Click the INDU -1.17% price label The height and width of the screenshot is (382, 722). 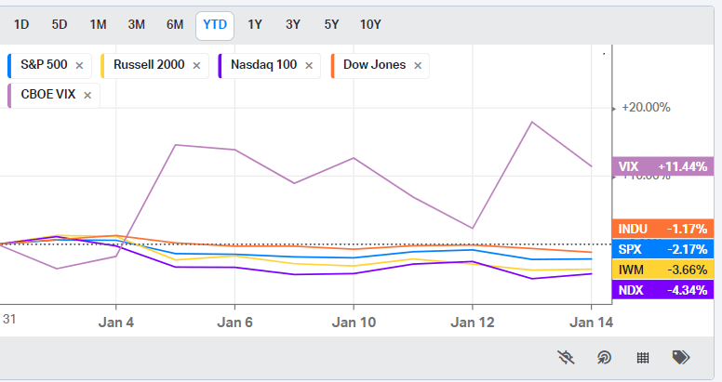pyautogui.click(x=662, y=229)
